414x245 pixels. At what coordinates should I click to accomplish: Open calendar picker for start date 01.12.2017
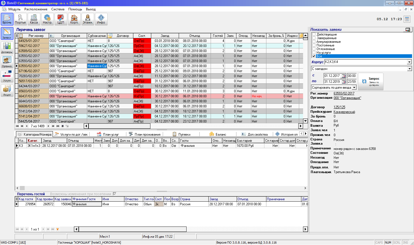tap(344, 76)
